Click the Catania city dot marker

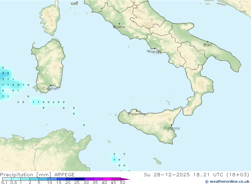pos(172,125)
